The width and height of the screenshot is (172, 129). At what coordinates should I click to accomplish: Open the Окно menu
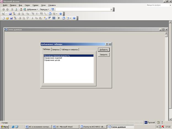point(43,5)
